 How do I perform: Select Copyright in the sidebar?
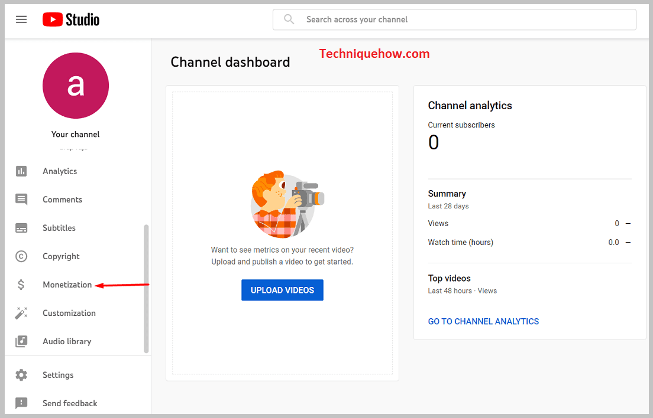[61, 256]
